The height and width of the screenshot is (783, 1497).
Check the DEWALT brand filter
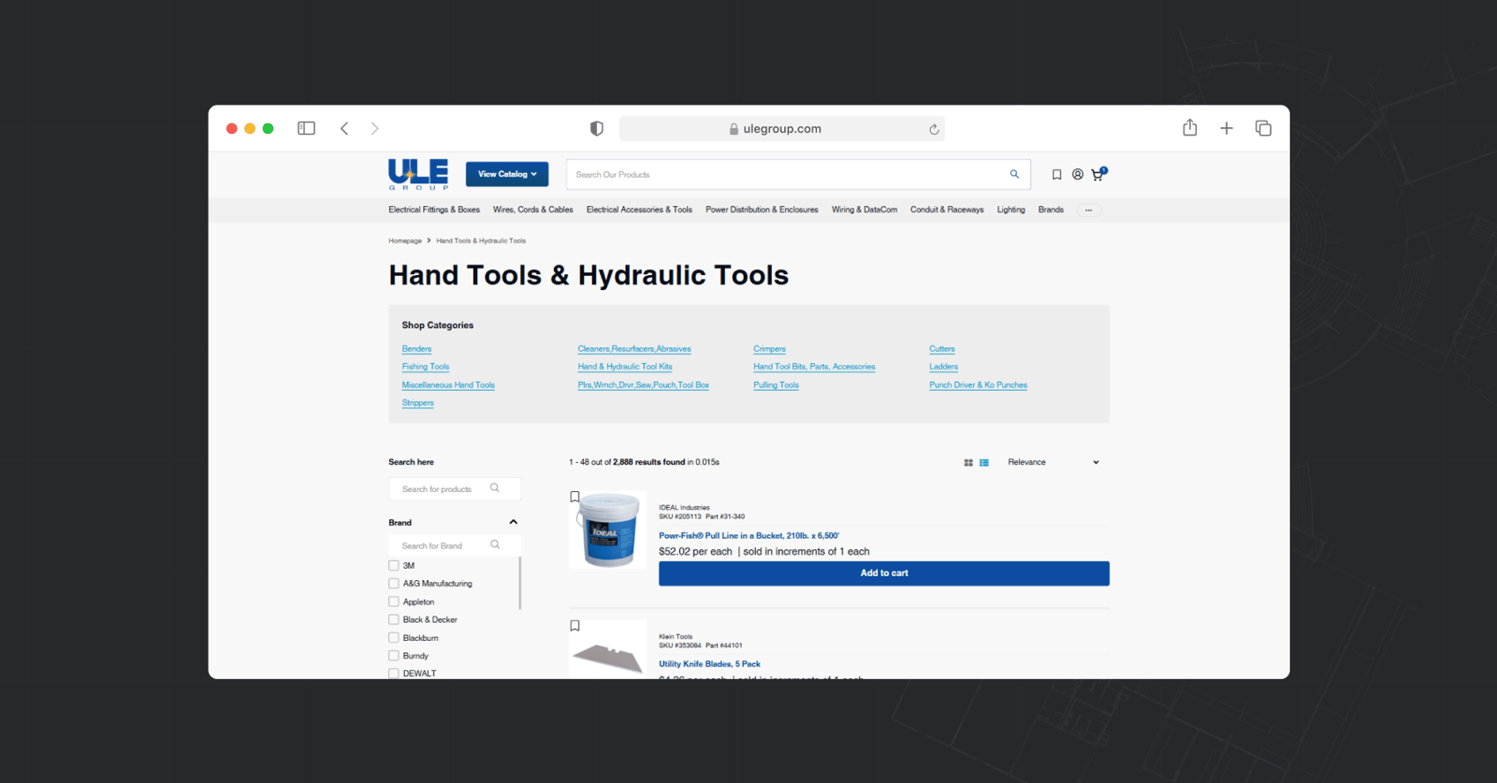[394, 673]
